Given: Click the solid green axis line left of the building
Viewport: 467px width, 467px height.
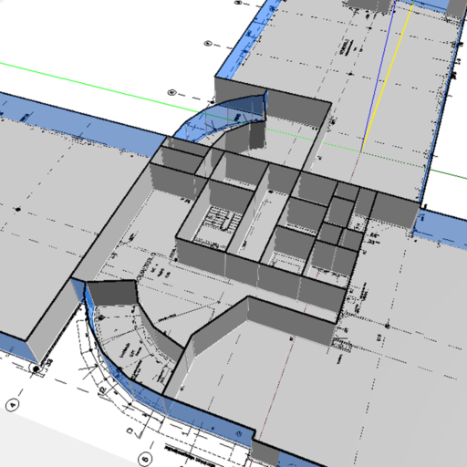Looking at the screenshot, I should coord(100,88).
